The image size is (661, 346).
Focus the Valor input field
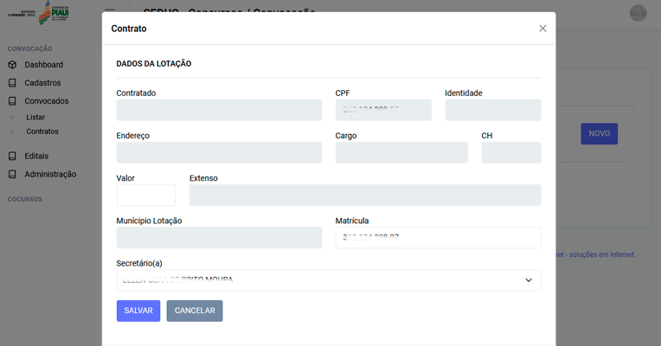145,195
